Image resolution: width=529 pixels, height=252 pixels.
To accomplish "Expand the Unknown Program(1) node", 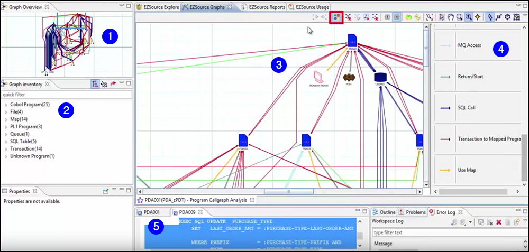I will pyautogui.click(x=6, y=156).
